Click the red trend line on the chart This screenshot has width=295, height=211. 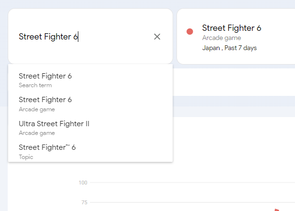tap(277, 210)
